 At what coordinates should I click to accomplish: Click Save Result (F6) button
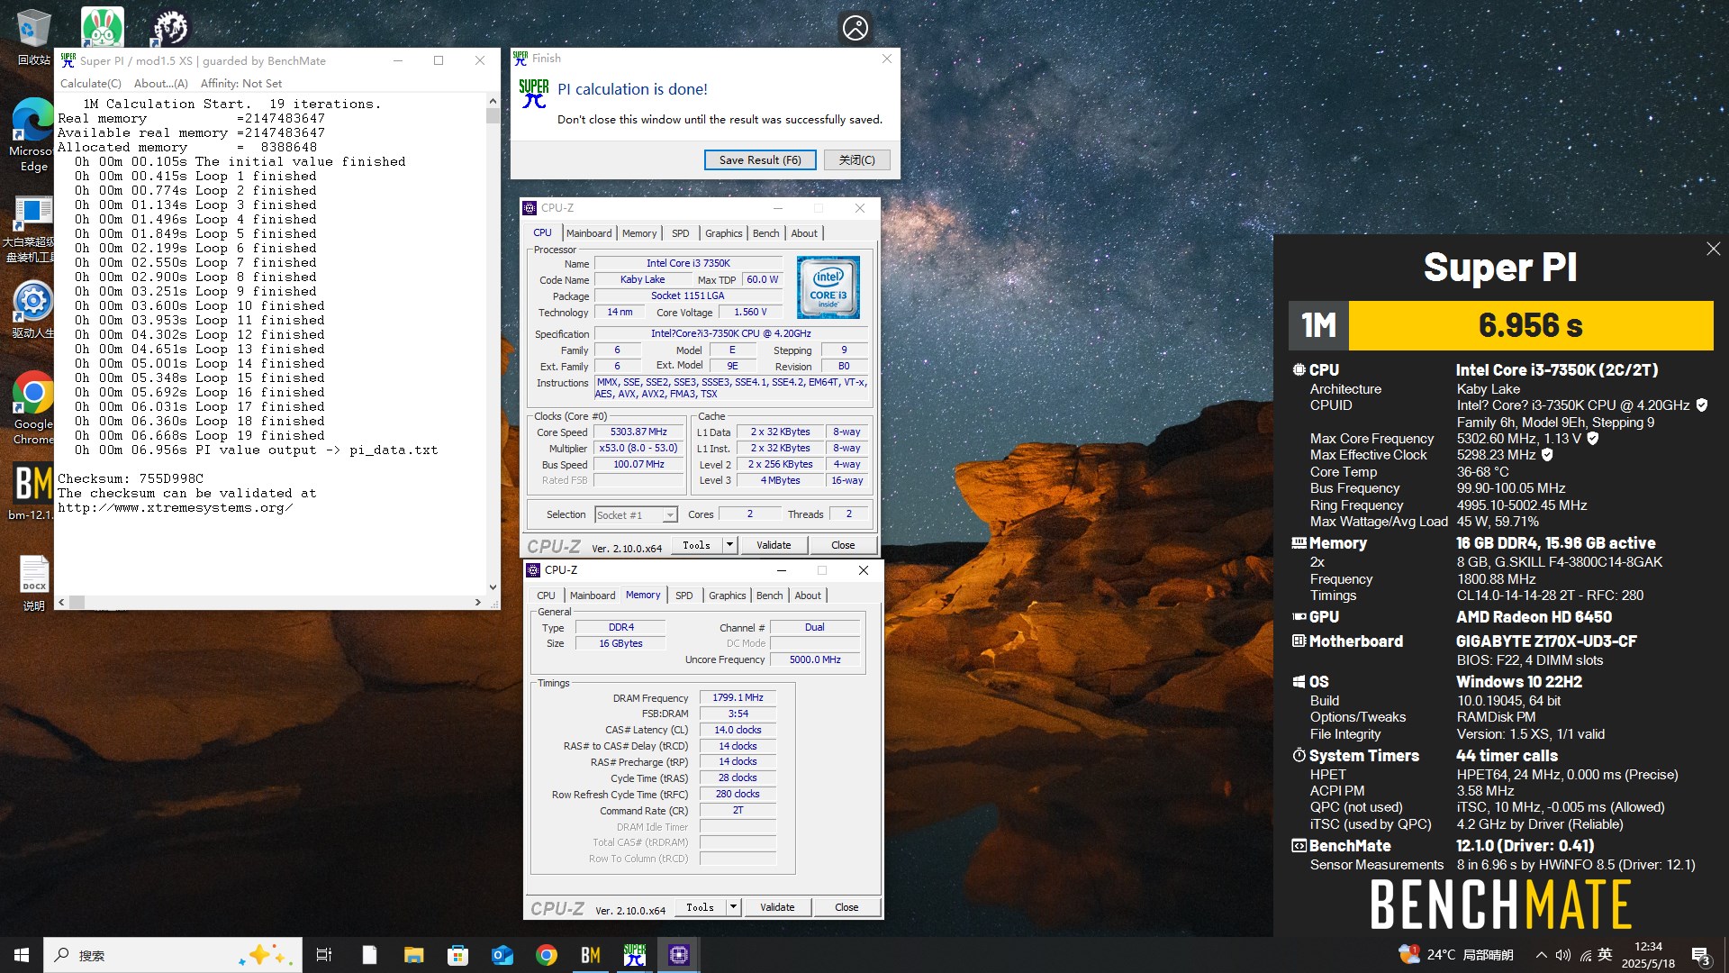tap(760, 160)
